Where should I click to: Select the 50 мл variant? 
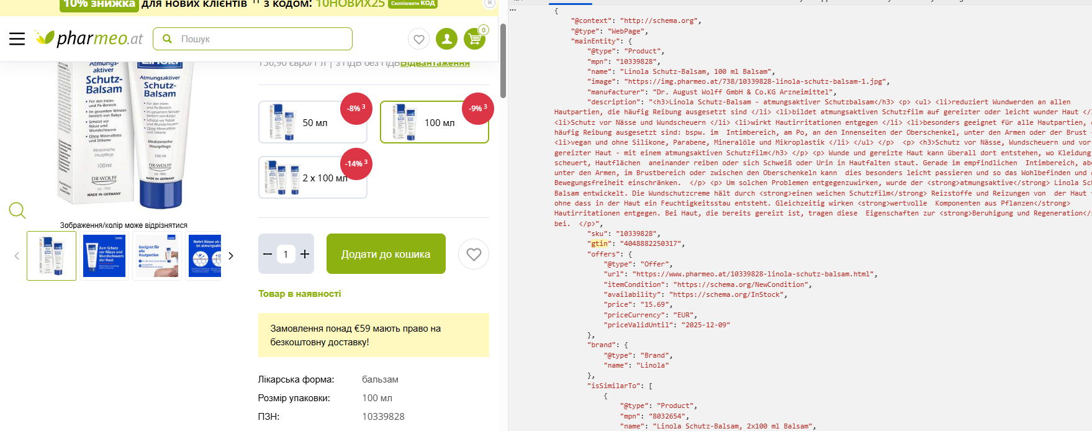[x=312, y=122]
